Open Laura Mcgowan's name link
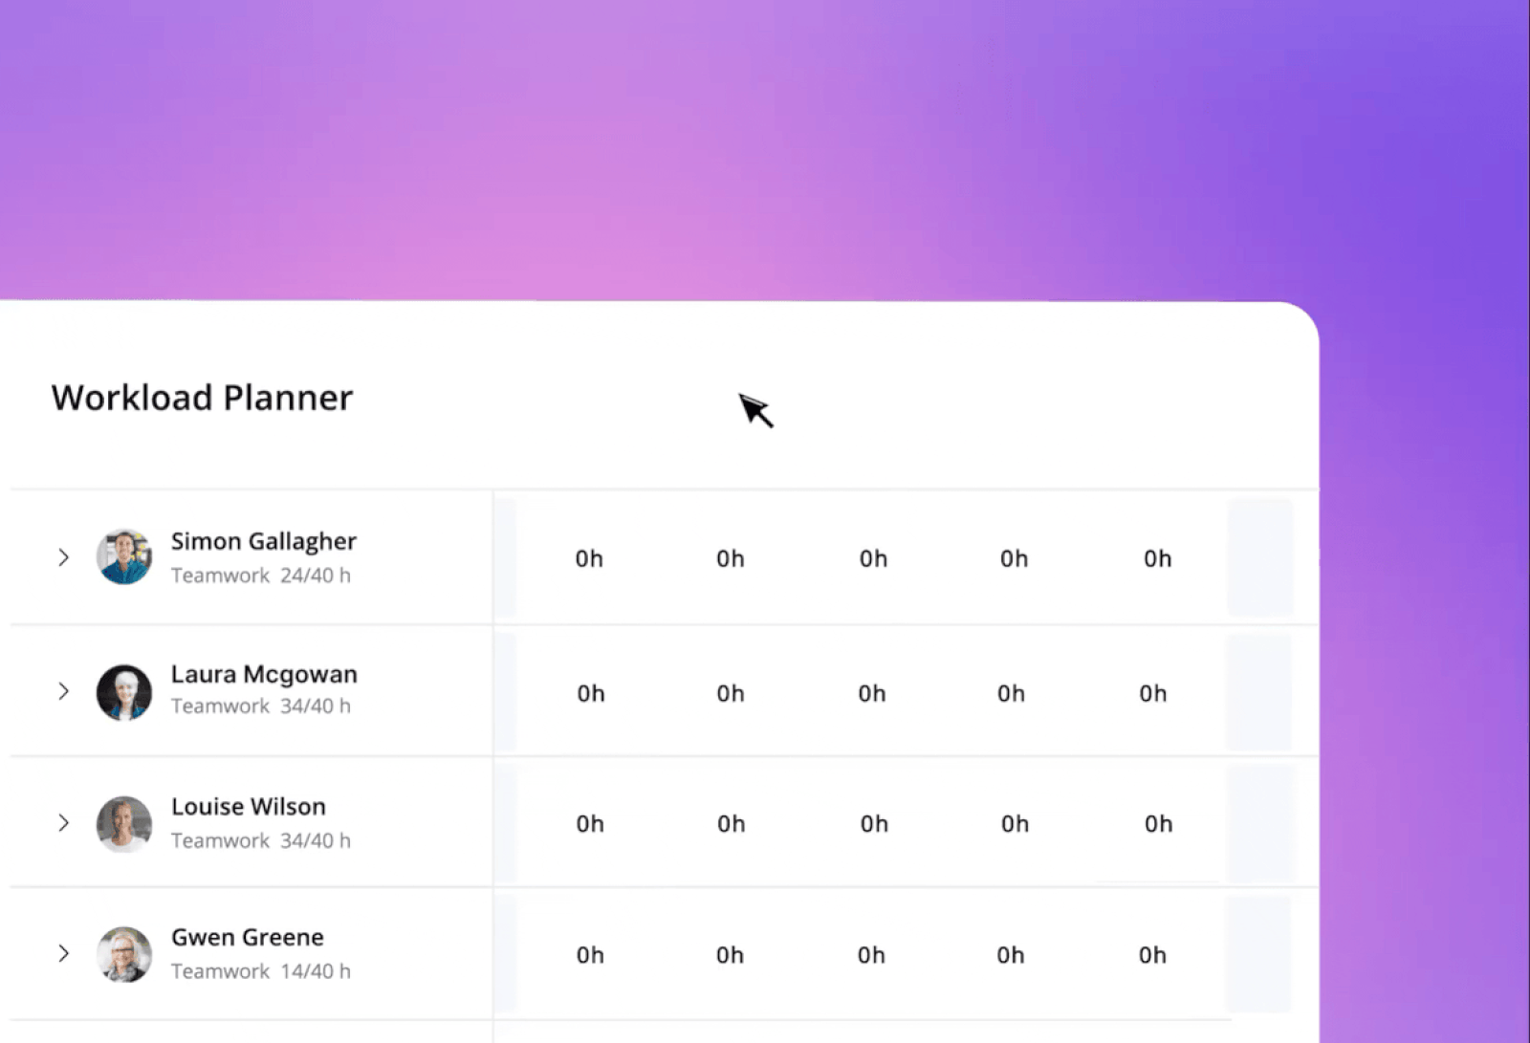The height and width of the screenshot is (1043, 1530). 264,674
